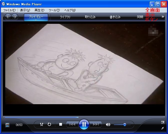The height and width of the screenshot is (134, 168).
Task: Toggle repeat playback mode
Action: click(49, 124)
